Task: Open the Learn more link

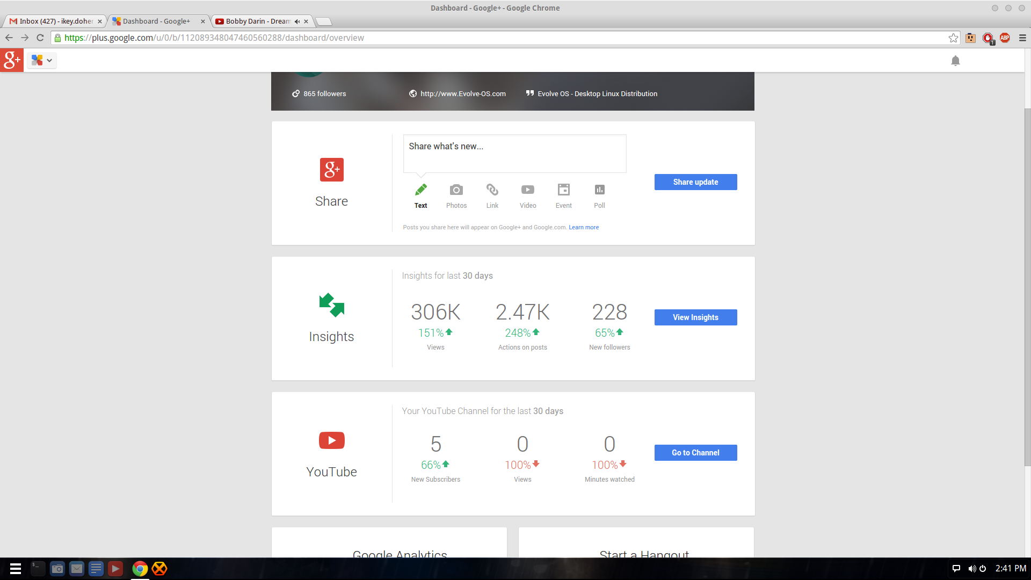Action: tap(584, 227)
